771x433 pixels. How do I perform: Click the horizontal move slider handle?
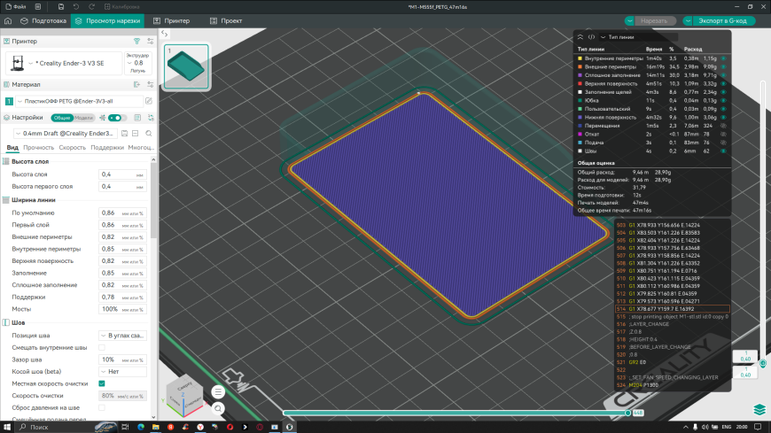click(x=628, y=413)
